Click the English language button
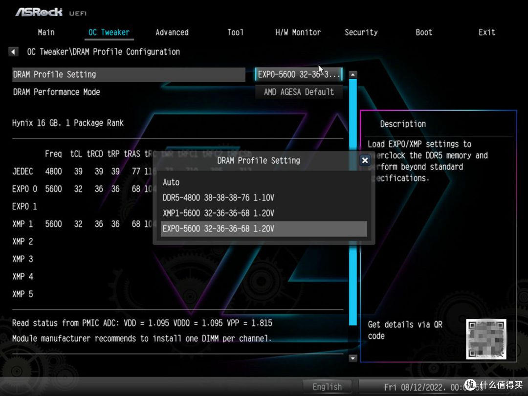 pyautogui.click(x=327, y=387)
